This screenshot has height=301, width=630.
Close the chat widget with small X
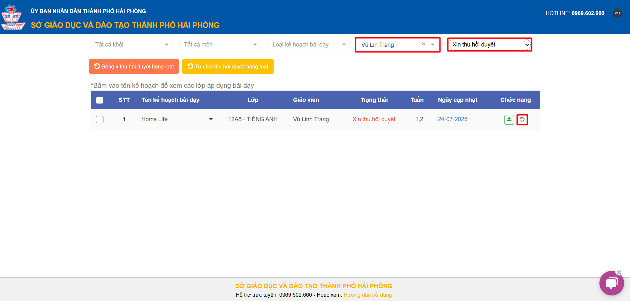point(619,273)
